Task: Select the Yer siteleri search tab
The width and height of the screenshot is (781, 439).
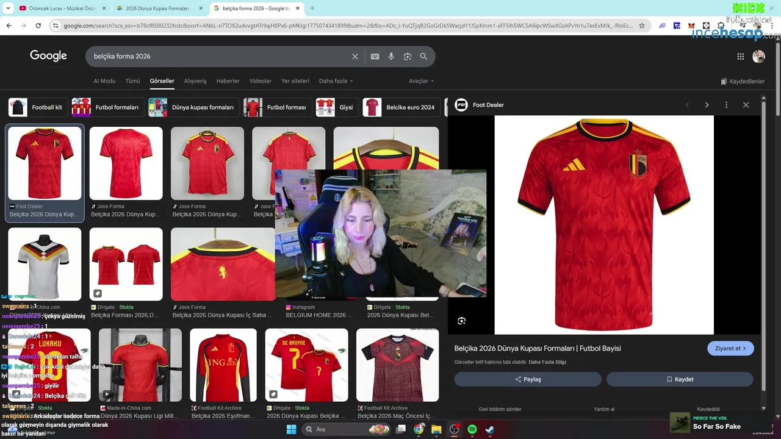Action: click(295, 81)
